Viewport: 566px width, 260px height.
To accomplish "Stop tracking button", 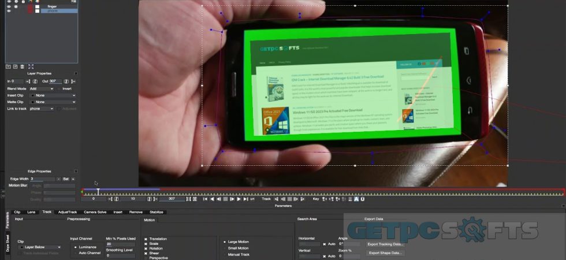I will pyautogui.click(x=289, y=199).
